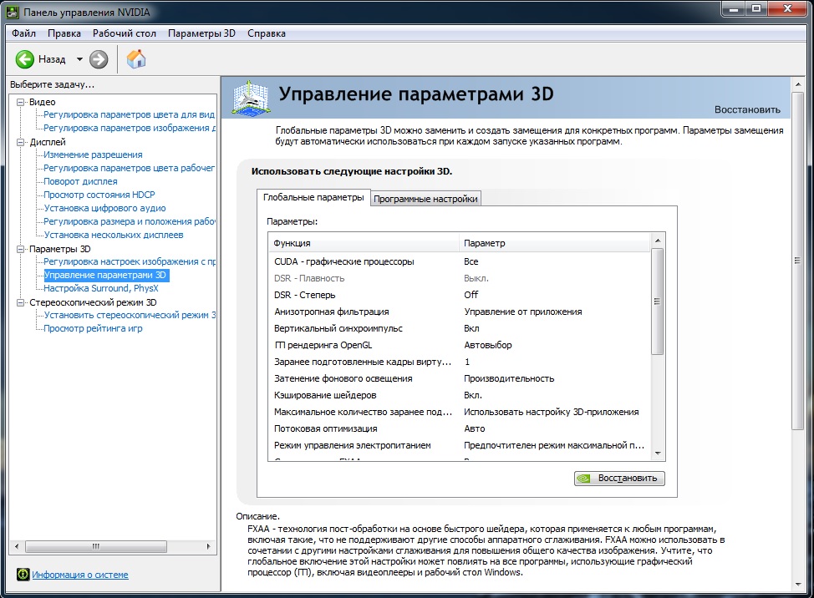Open the Файл menu
Image resolution: width=814 pixels, height=598 pixels.
pos(24,33)
